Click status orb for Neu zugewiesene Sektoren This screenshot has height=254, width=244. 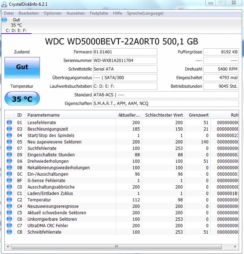[9, 142]
